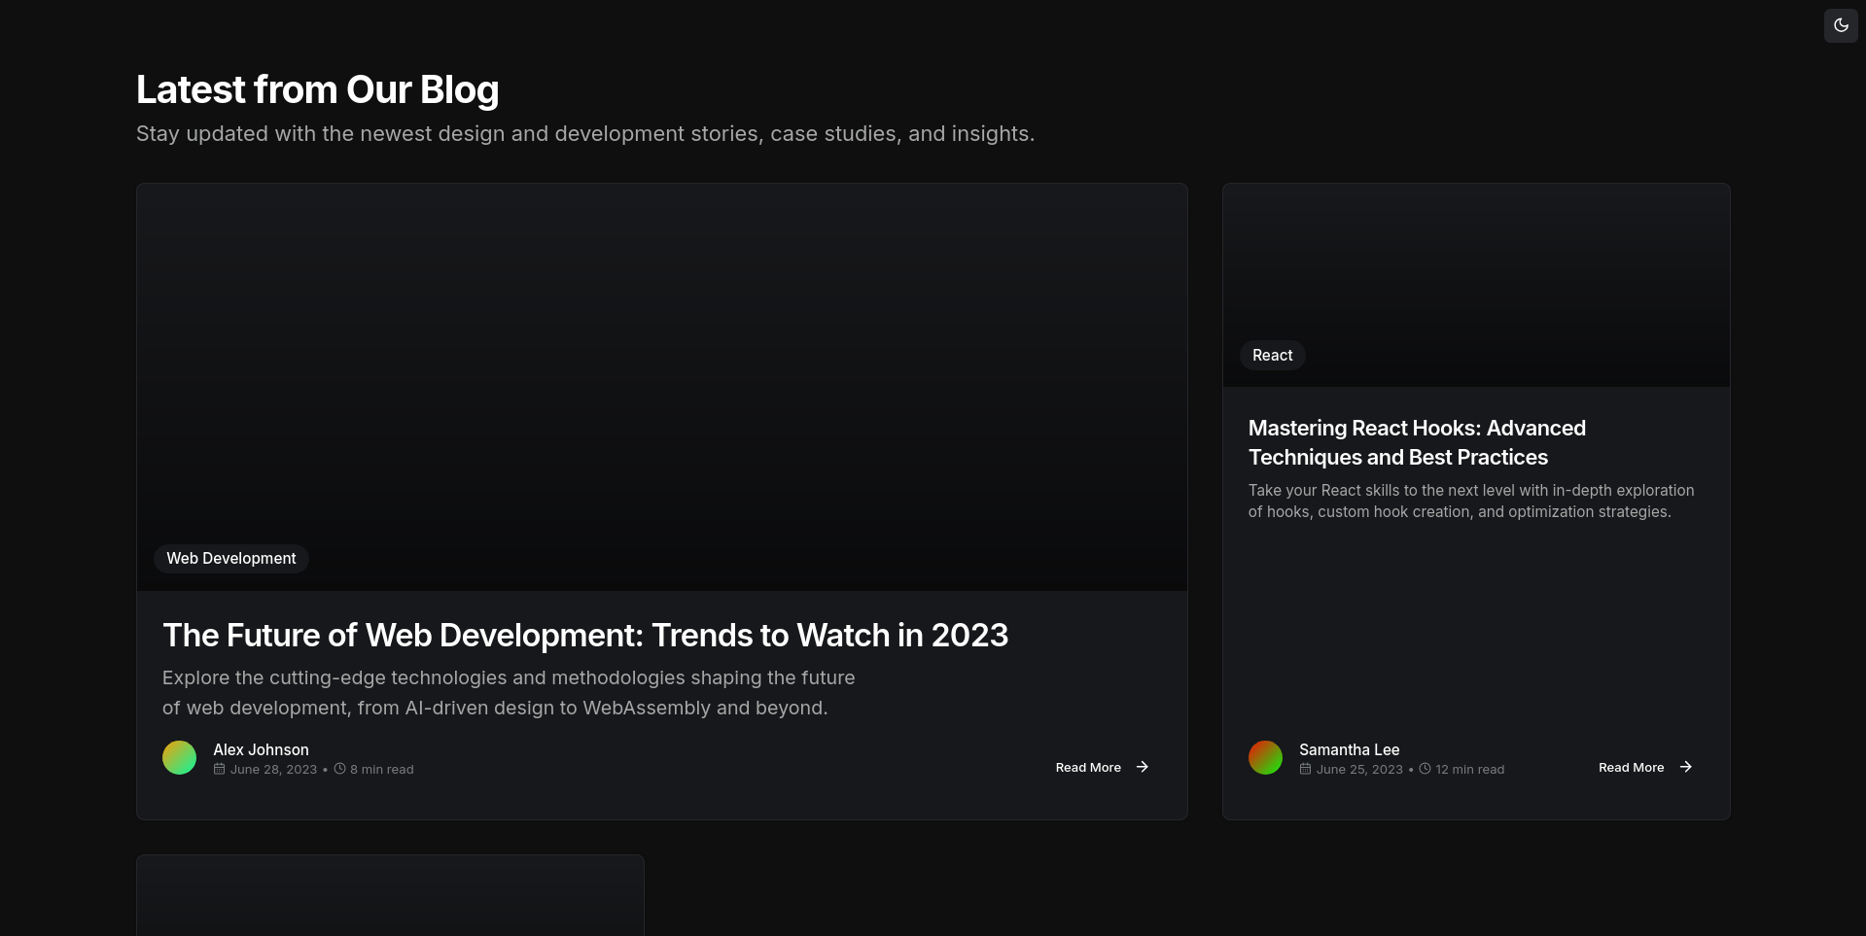Click clock icon beside 8 min read
This screenshot has width=1866, height=936.
tap(339, 769)
